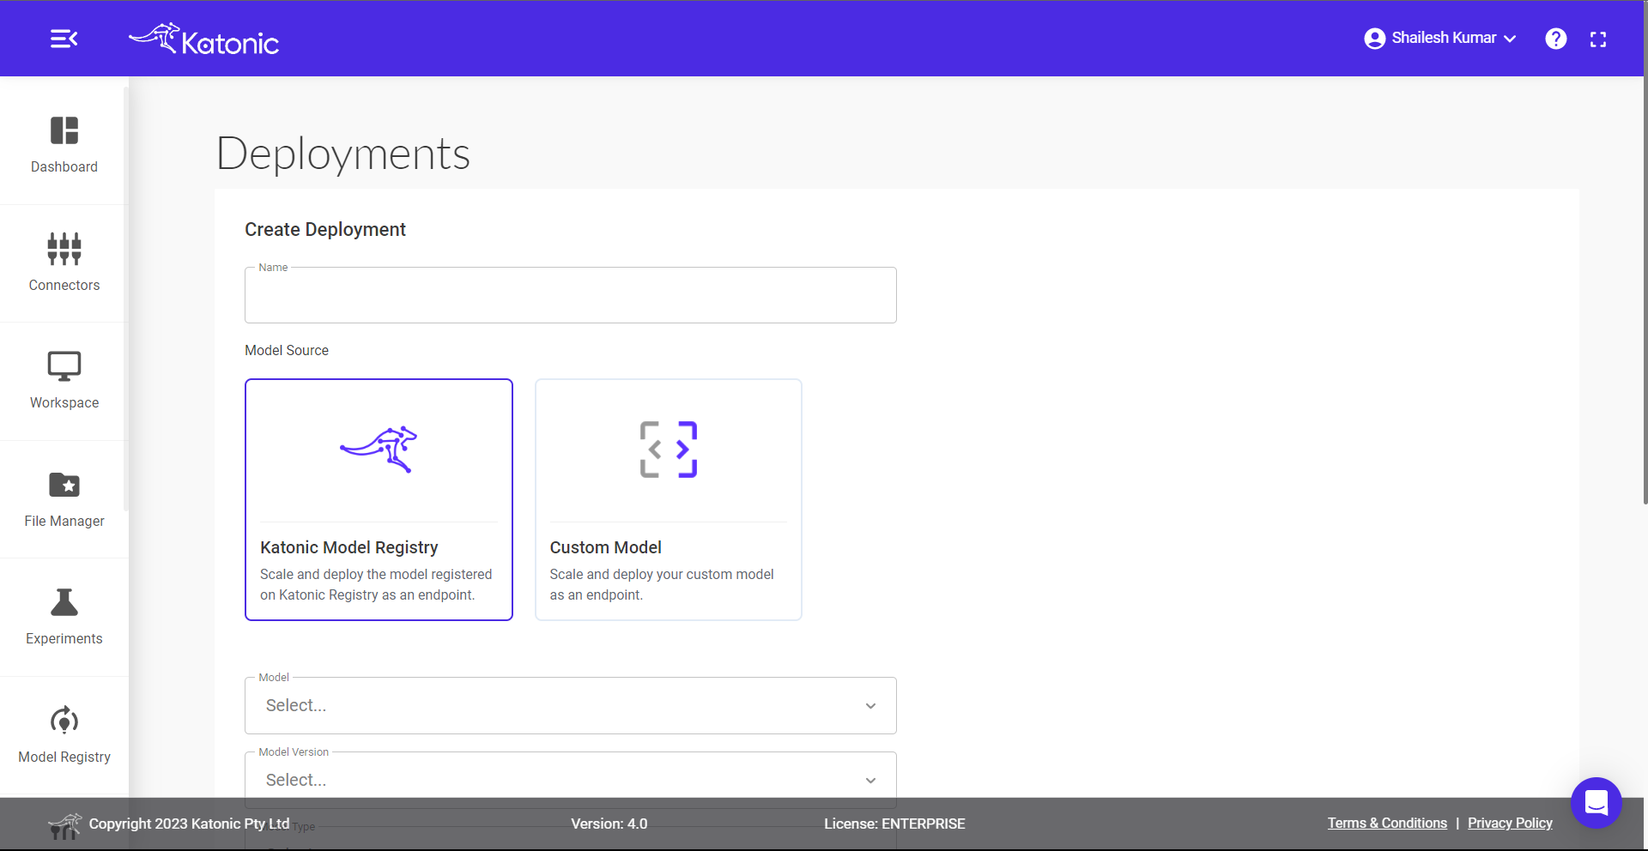Viewport: 1648px width, 851px height.
Task: Open the Dashboard icon in sidebar
Action: click(64, 130)
